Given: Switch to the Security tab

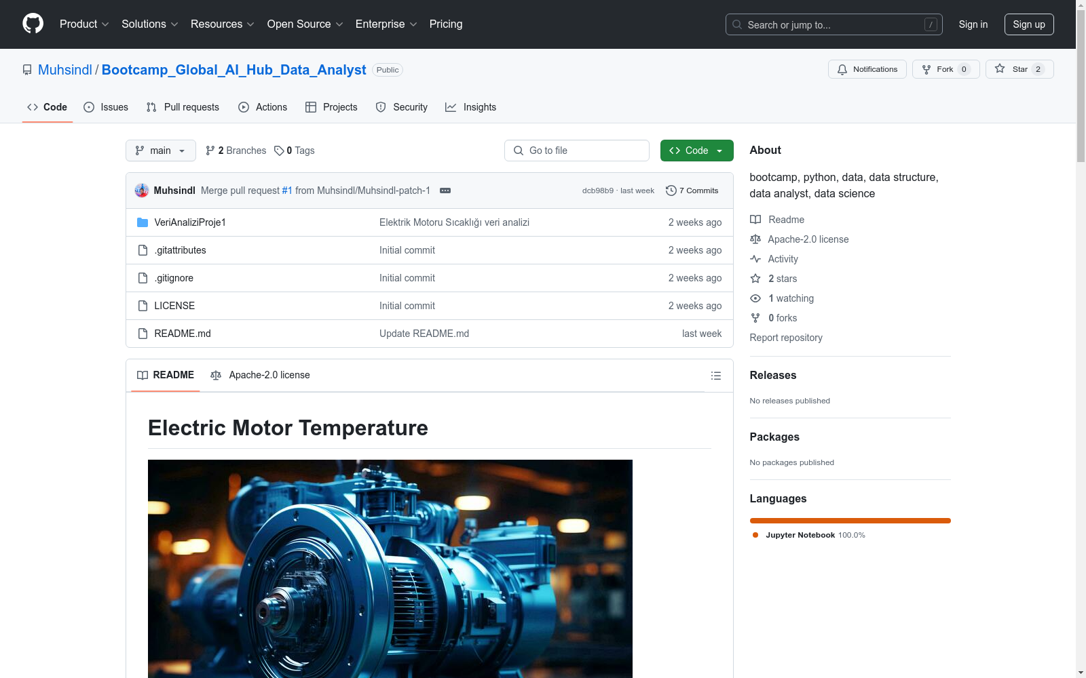Looking at the screenshot, I should pos(402,107).
